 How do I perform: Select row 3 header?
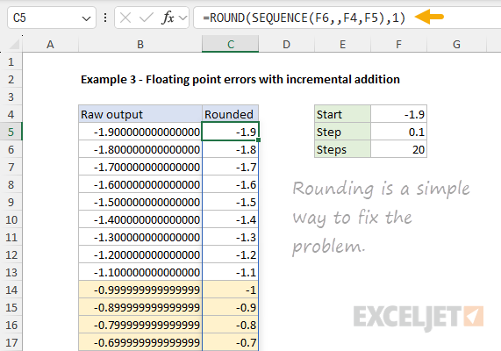pyautogui.click(x=11, y=97)
